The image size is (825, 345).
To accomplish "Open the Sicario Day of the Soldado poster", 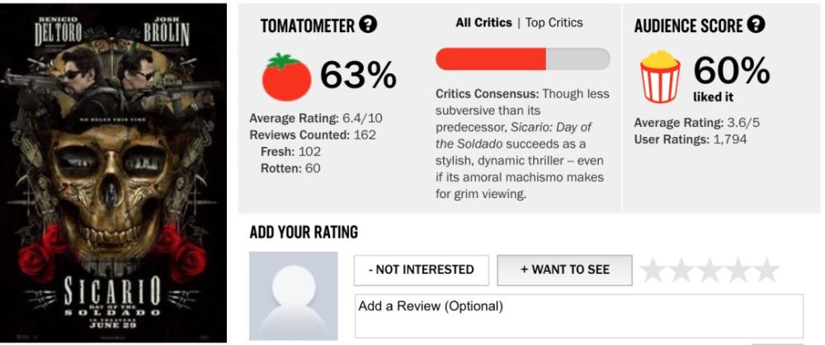I will 113,173.
